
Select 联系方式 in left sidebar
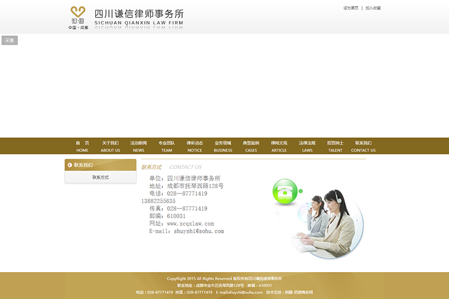(101, 177)
